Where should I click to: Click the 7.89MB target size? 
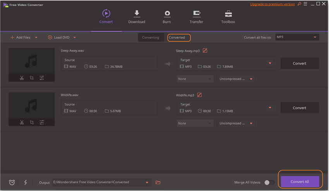tap(228, 67)
